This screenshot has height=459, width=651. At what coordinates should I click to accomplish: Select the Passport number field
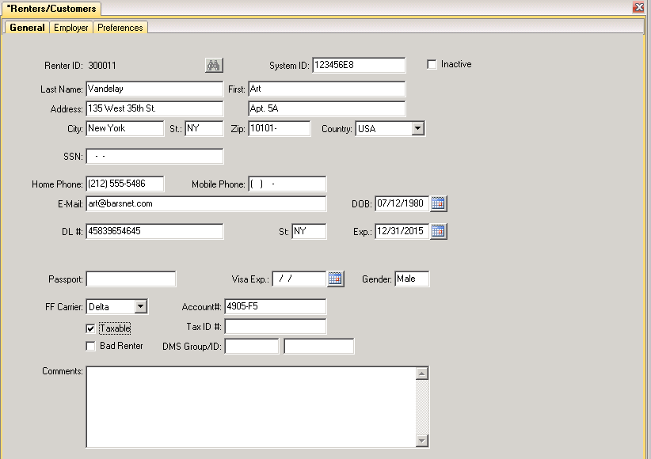[131, 279]
